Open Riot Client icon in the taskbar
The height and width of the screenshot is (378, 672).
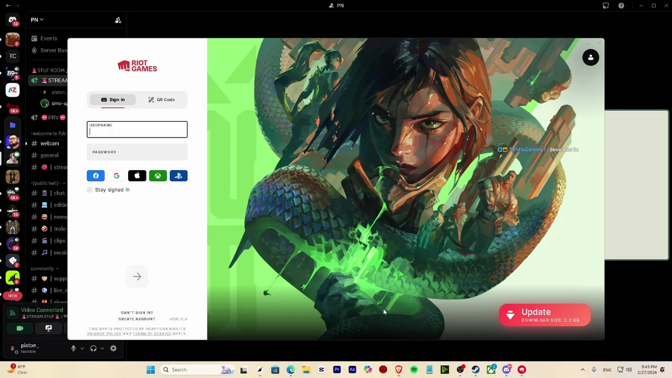pyautogui.click(x=522, y=370)
